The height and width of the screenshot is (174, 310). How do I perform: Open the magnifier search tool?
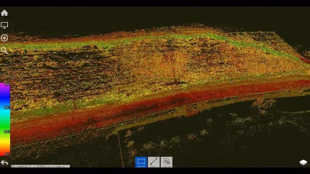click(x=4, y=51)
